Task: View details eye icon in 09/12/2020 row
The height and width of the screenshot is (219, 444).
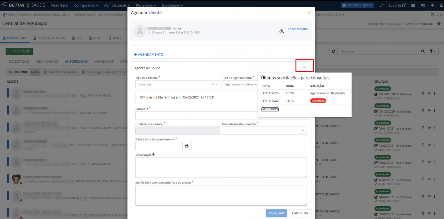Action: click(429, 110)
